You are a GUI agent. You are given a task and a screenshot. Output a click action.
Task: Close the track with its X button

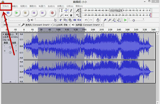click(x=3, y=34)
